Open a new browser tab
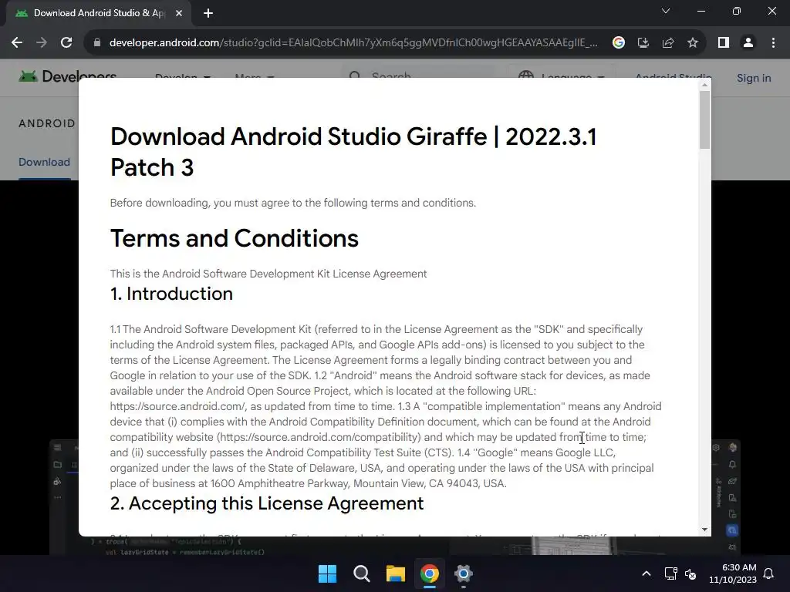This screenshot has width=790, height=592. [x=208, y=13]
